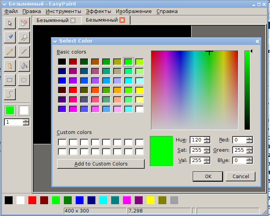Open the Инструменты menu

point(63,11)
